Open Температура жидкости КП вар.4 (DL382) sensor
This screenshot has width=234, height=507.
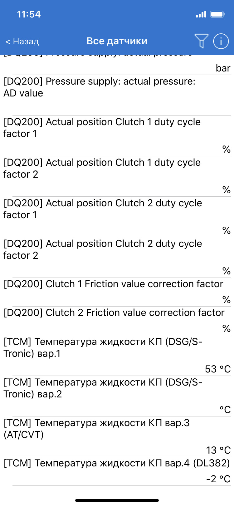click(117, 471)
